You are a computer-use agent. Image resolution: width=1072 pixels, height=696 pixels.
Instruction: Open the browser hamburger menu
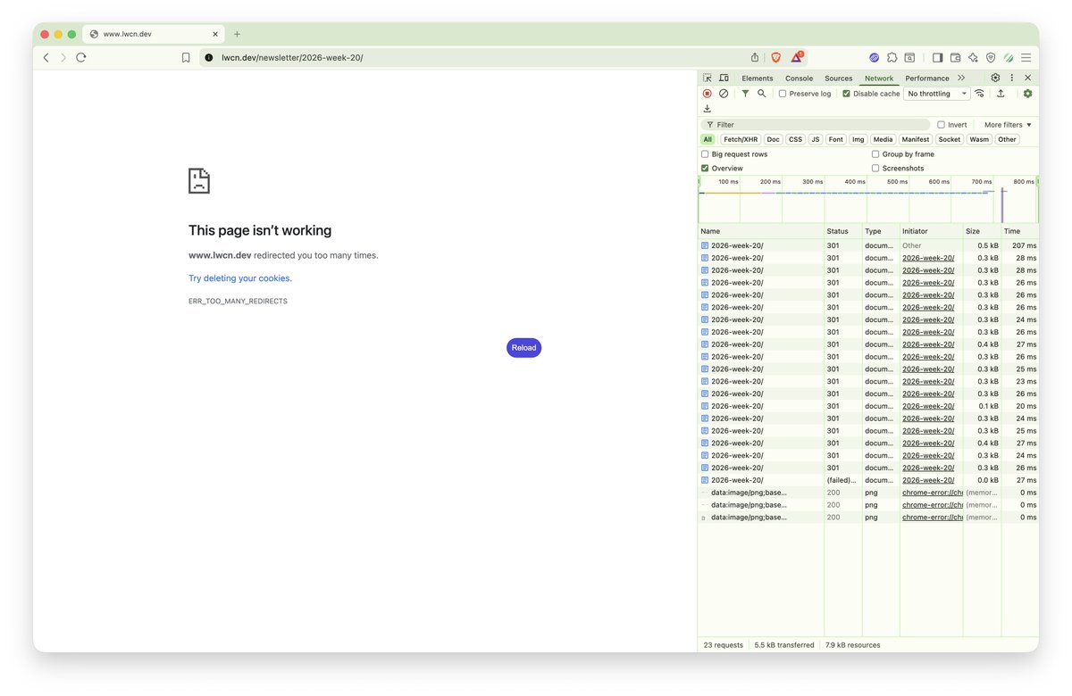click(x=1026, y=57)
